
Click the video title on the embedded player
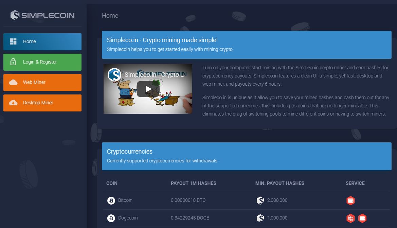coord(155,75)
